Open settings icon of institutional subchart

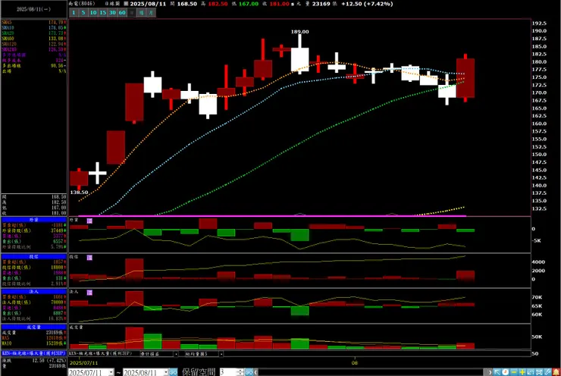(x=89, y=293)
